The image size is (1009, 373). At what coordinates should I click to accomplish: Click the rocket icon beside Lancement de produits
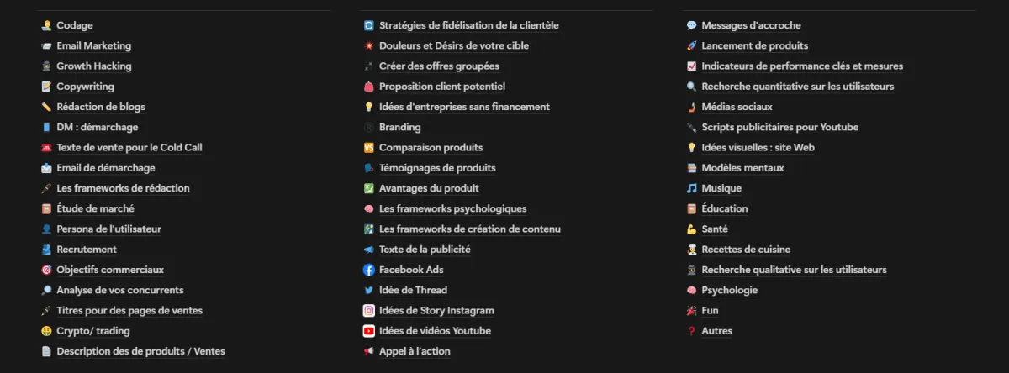691,46
